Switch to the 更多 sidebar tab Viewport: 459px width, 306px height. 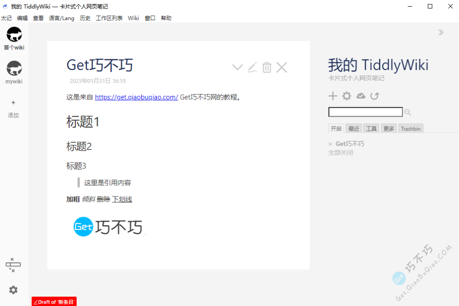click(x=389, y=128)
